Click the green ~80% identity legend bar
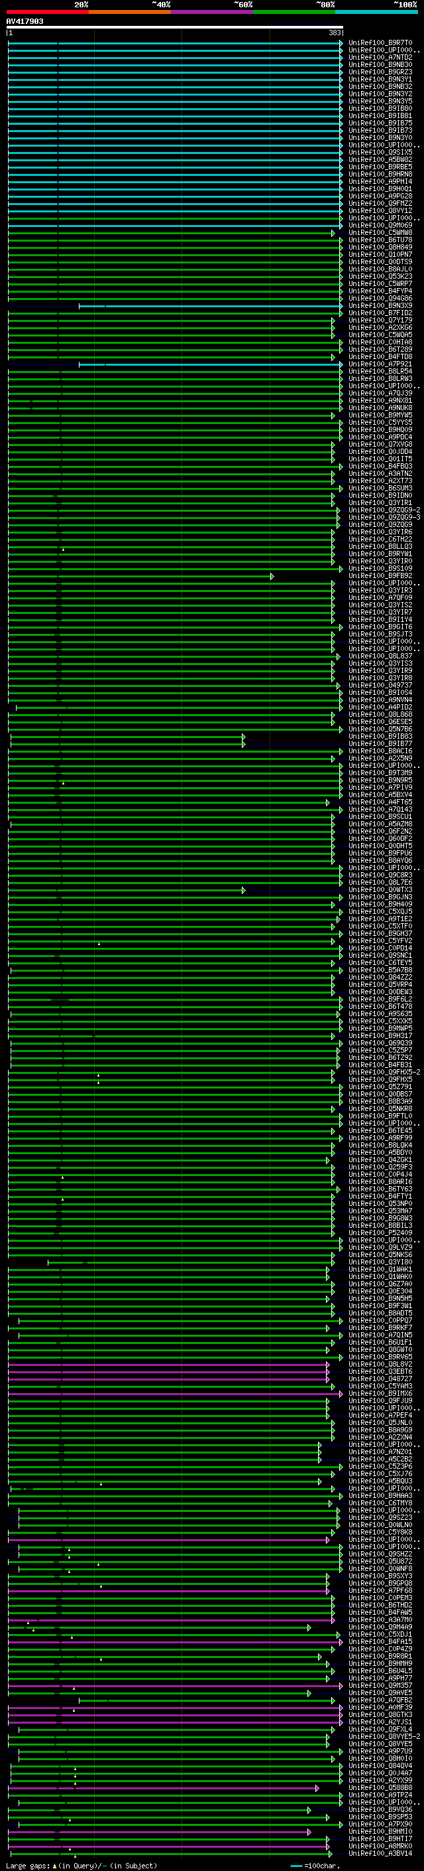 tap(294, 12)
